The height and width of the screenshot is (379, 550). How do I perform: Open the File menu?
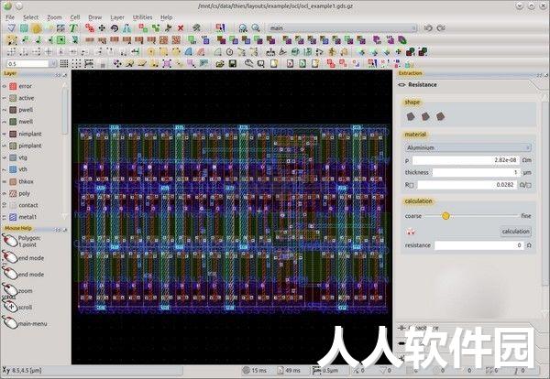pos(10,17)
